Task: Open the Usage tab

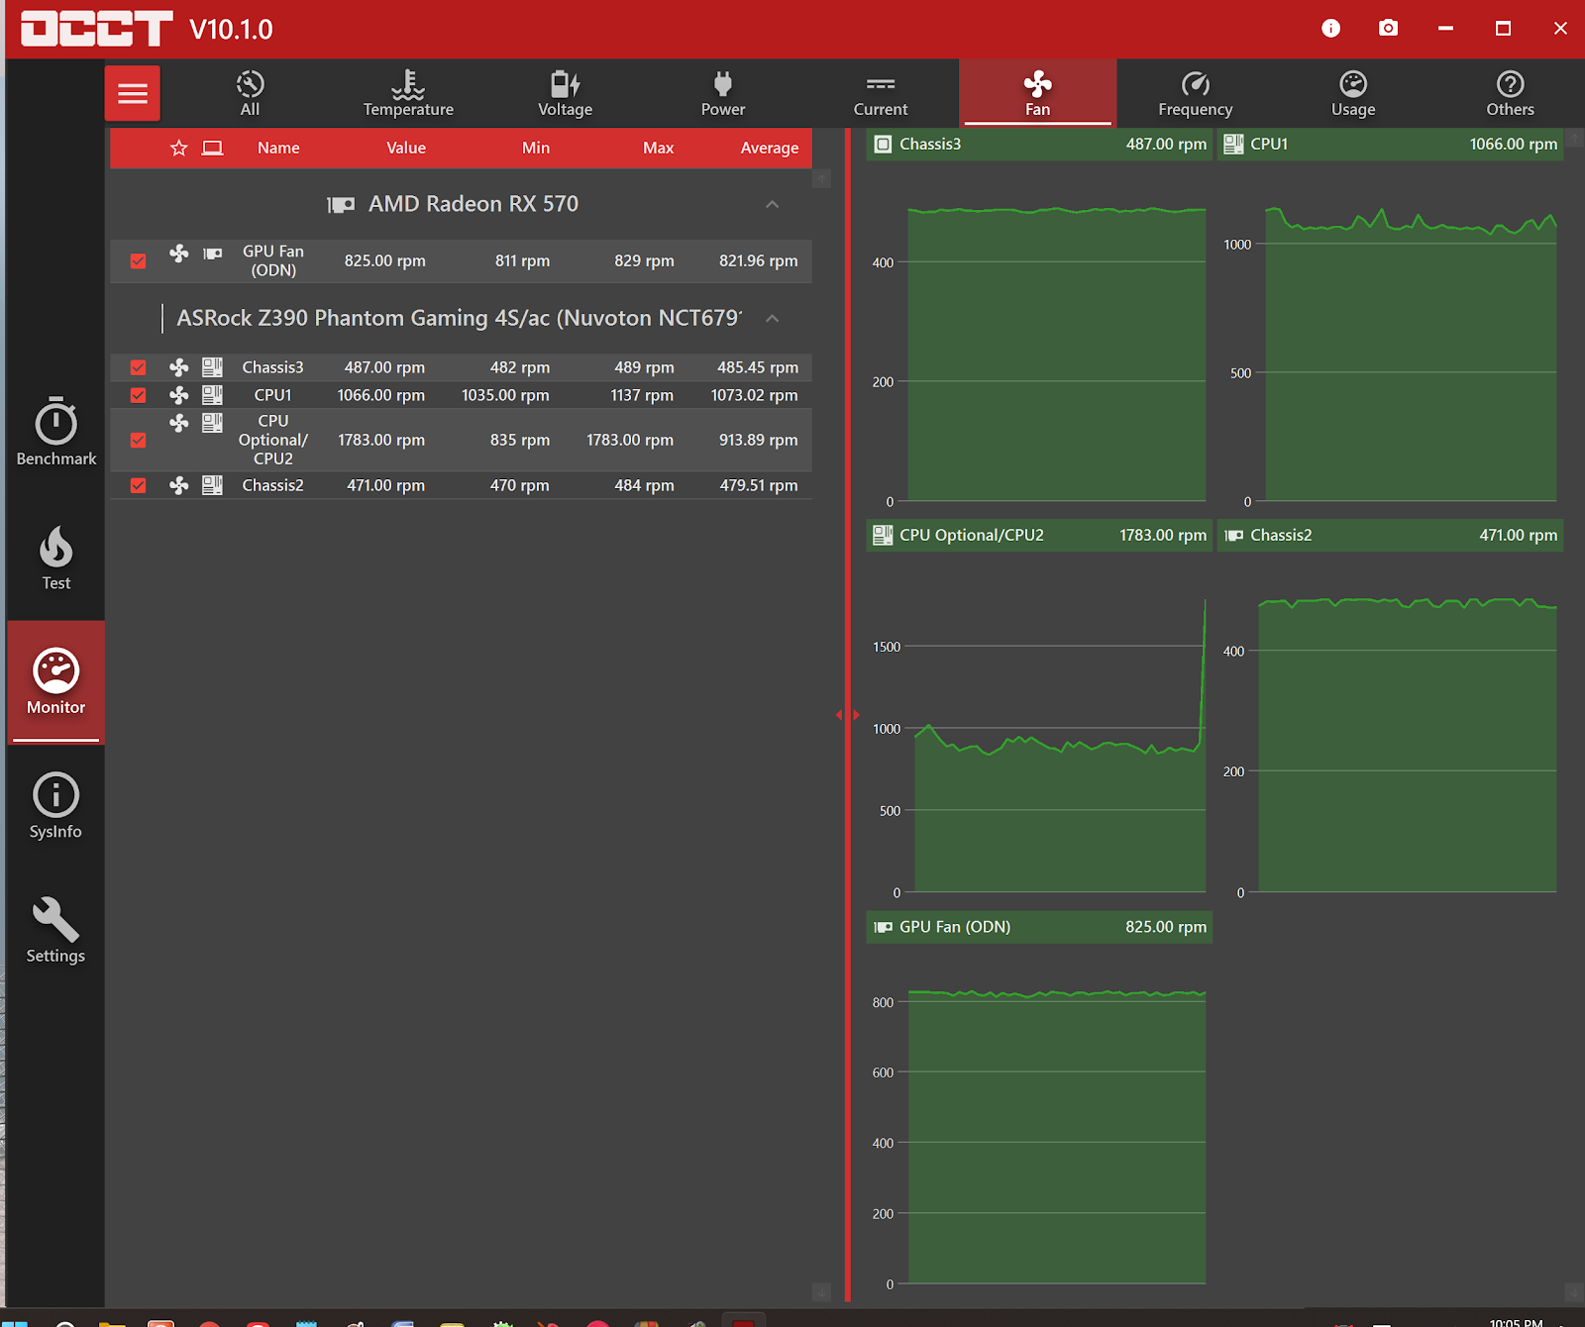Action: click(1353, 93)
